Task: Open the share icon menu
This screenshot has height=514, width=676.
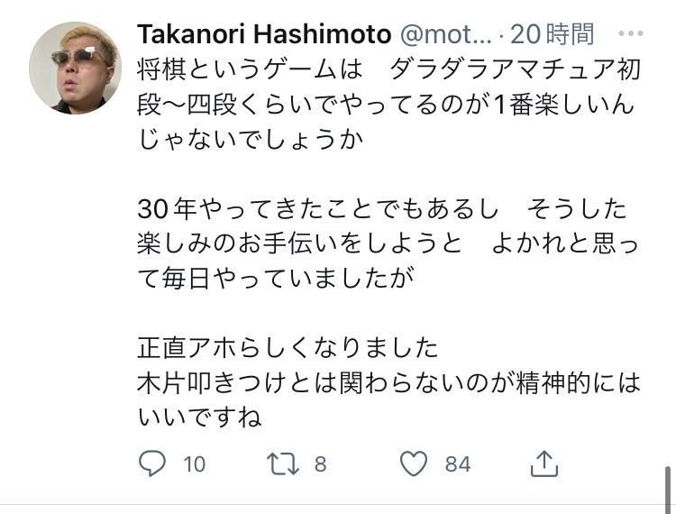Action: click(544, 464)
